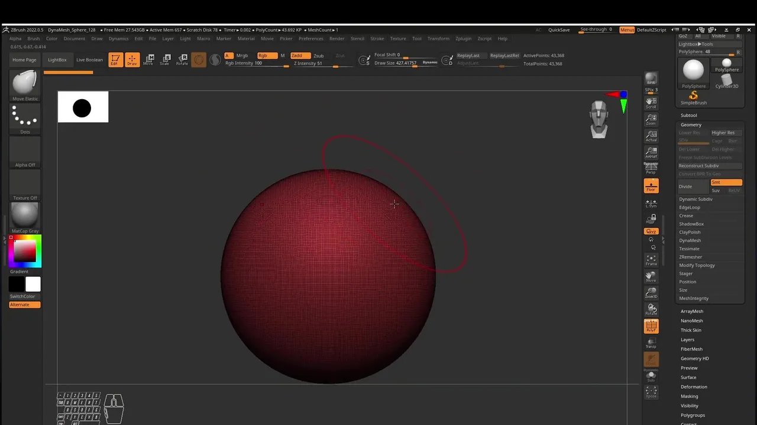Toggle Edit mode button
Viewport: 757px width, 425px height.
click(115, 60)
